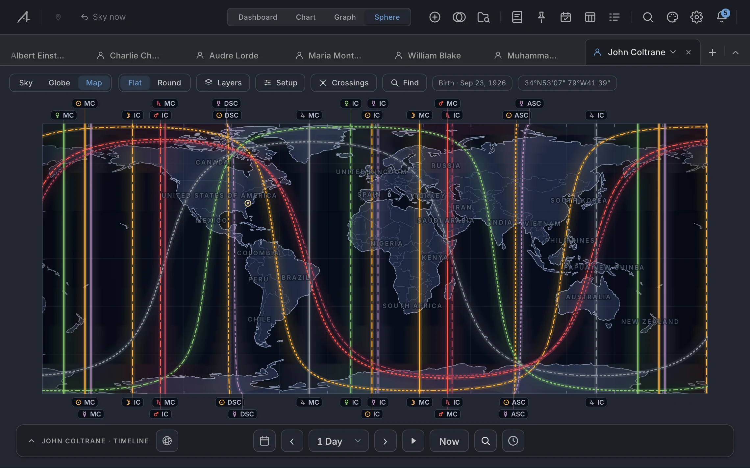Close the John Coltrane tab
Viewport: 750px width, 468px height.
click(688, 52)
